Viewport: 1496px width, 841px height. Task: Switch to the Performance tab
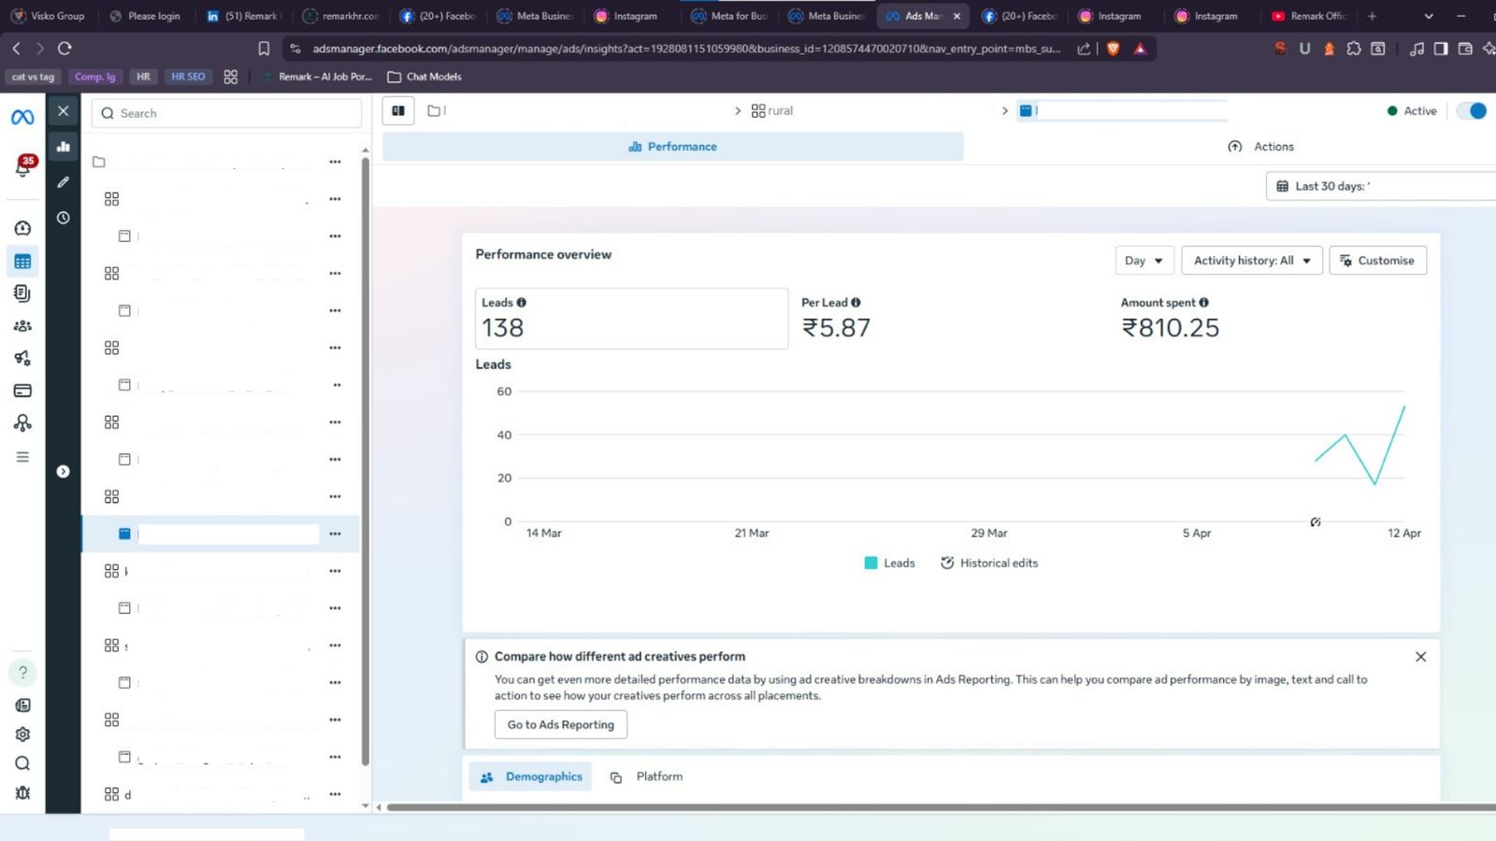pos(673,147)
